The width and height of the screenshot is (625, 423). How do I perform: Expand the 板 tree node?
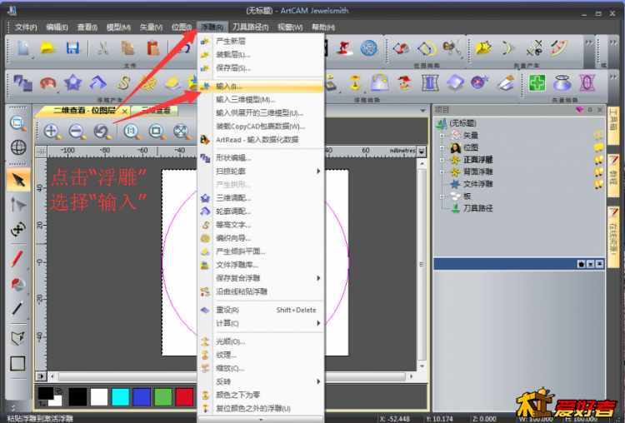click(442, 197)
